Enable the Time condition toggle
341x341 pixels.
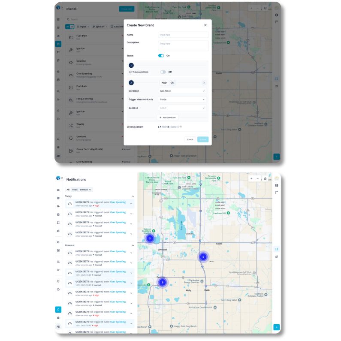tap(163, 72)
